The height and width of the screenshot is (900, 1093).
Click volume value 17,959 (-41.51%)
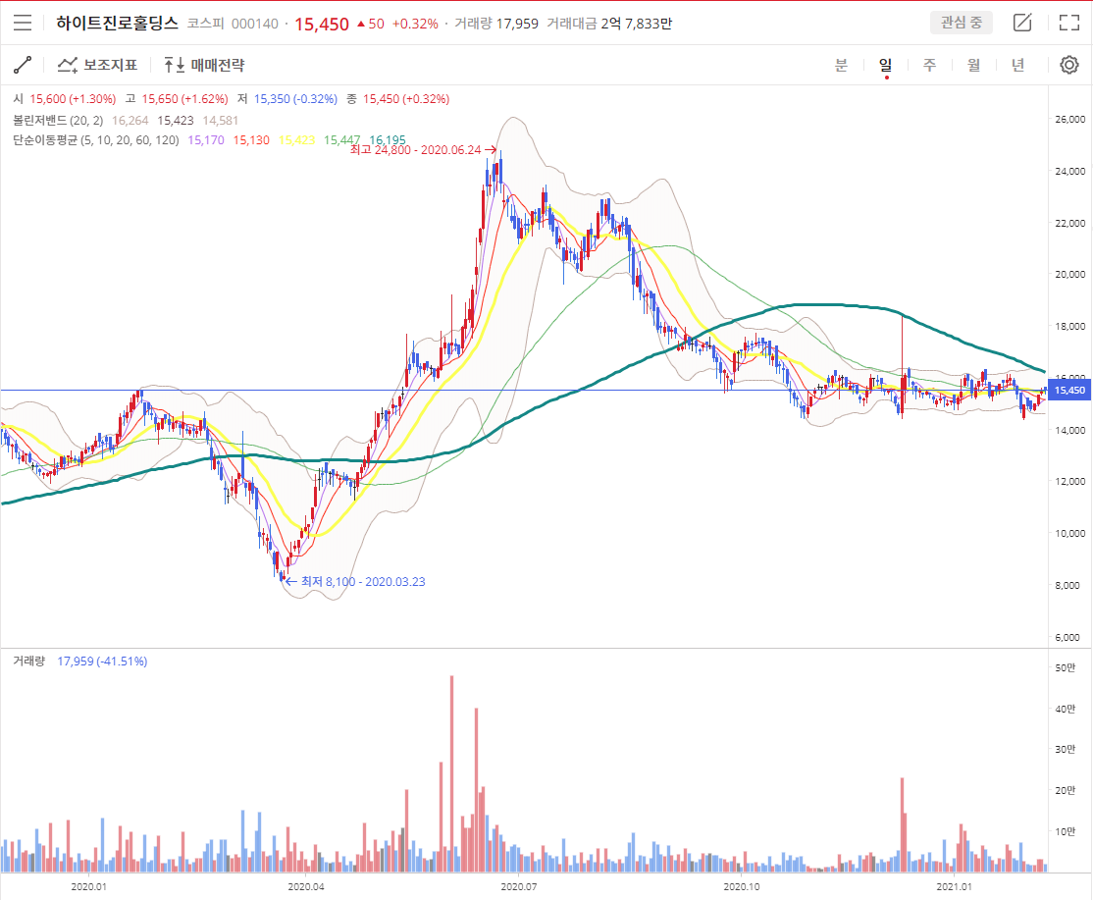[x=102, y=661]
